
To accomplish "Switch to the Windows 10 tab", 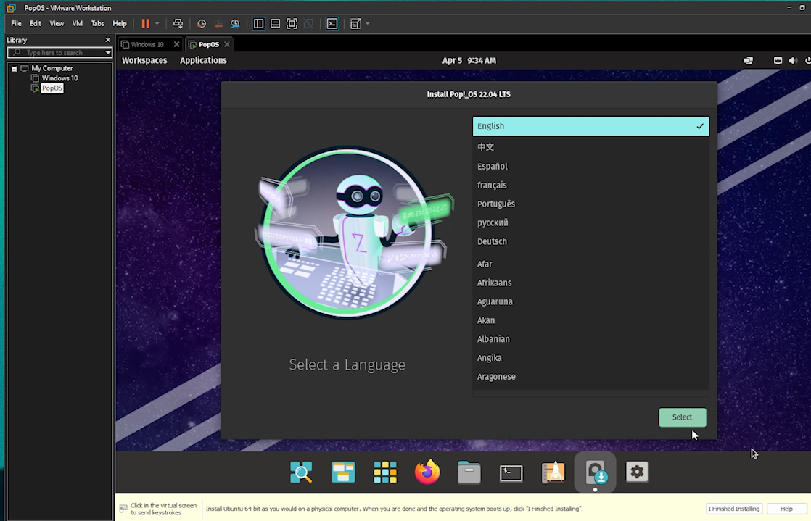I will pyautogui.click(x=147, y=44).
